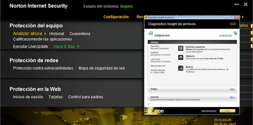253x125 pixels.
Task: Open the Locate this file link
Action: coord(225,35)
